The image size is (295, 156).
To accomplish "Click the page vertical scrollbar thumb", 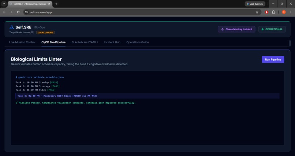I will (290, 43).
